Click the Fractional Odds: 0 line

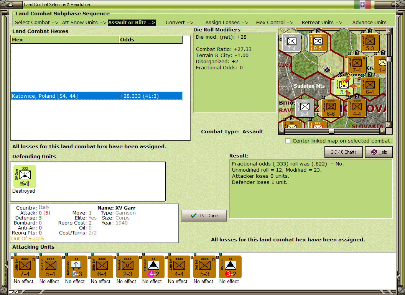219,68
